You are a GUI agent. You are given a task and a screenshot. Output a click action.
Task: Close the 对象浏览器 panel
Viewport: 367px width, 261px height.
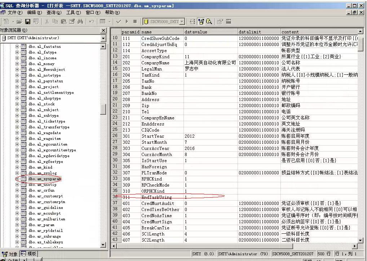coord(103,31)
